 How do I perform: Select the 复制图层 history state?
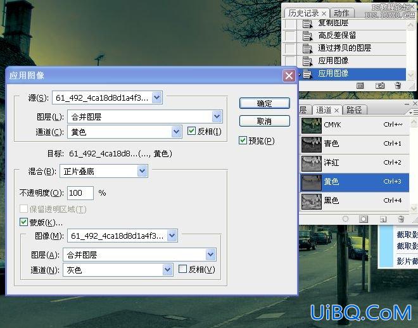click(351, 23)
